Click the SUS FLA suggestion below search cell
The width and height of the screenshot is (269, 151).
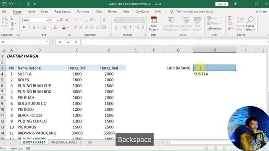pos(201,74)
